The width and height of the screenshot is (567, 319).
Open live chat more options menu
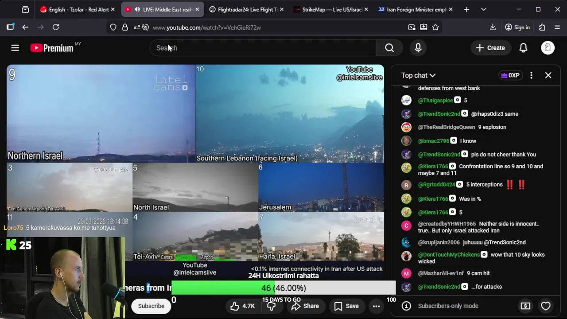pos(531,75)
